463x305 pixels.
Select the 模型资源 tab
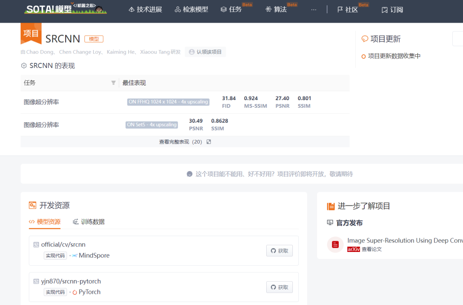45,222
